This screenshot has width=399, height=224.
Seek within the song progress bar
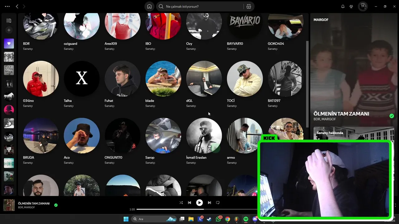(x=197, y=209)
